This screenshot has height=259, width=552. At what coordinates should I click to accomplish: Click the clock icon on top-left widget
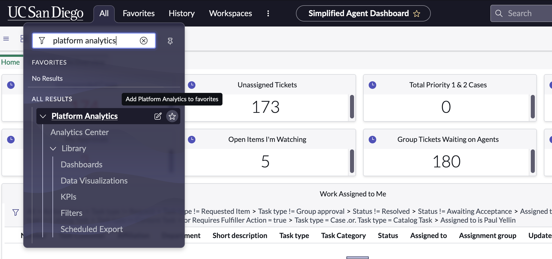pyautogui.click(x=11, y=85)
